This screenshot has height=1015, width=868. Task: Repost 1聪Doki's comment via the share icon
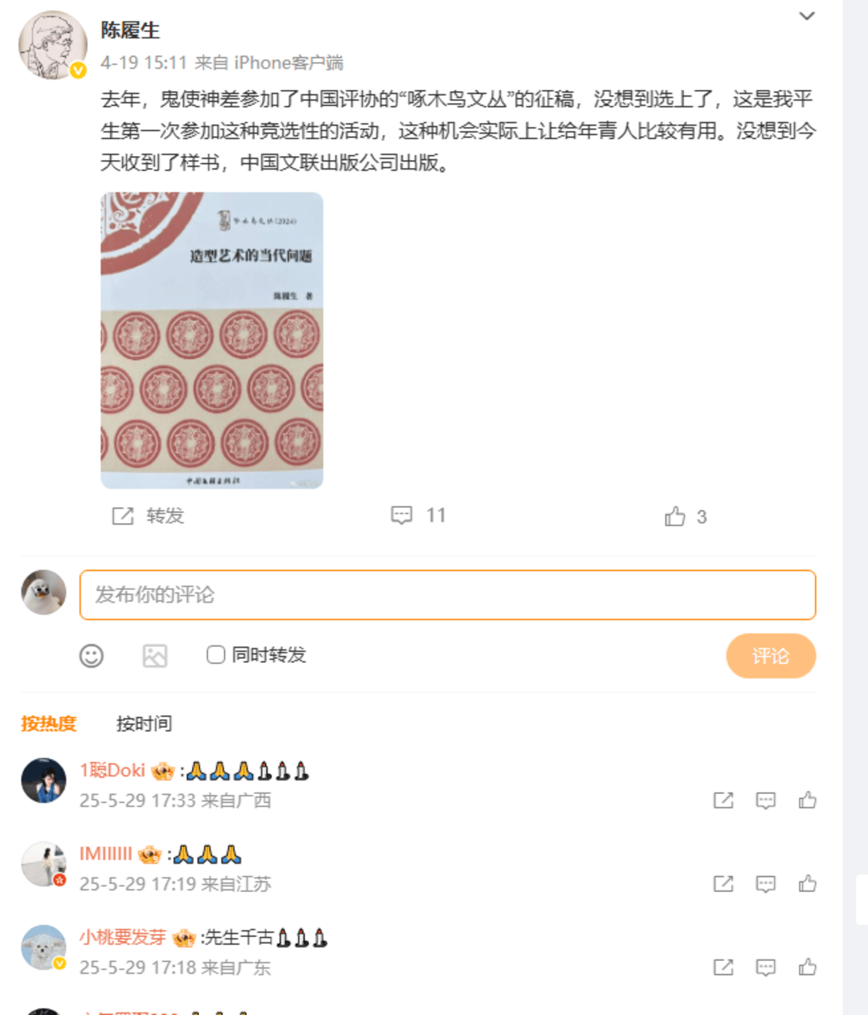click(723, 800)
